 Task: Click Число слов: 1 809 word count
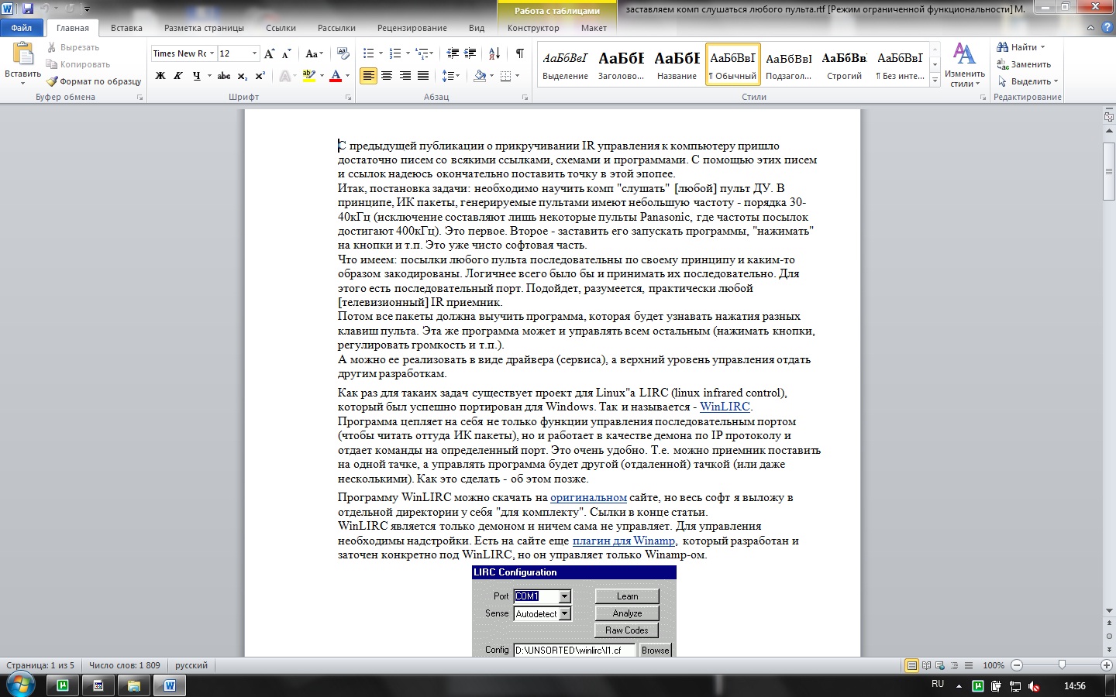pyautogui.click(x=124, y=665)
